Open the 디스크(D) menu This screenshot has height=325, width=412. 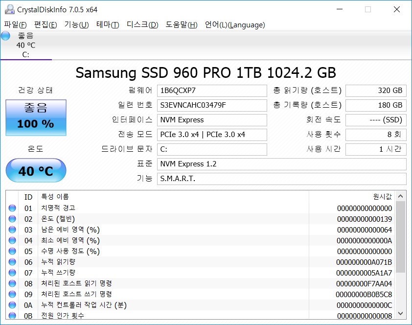pyautogui.click(x=142, y=24)
